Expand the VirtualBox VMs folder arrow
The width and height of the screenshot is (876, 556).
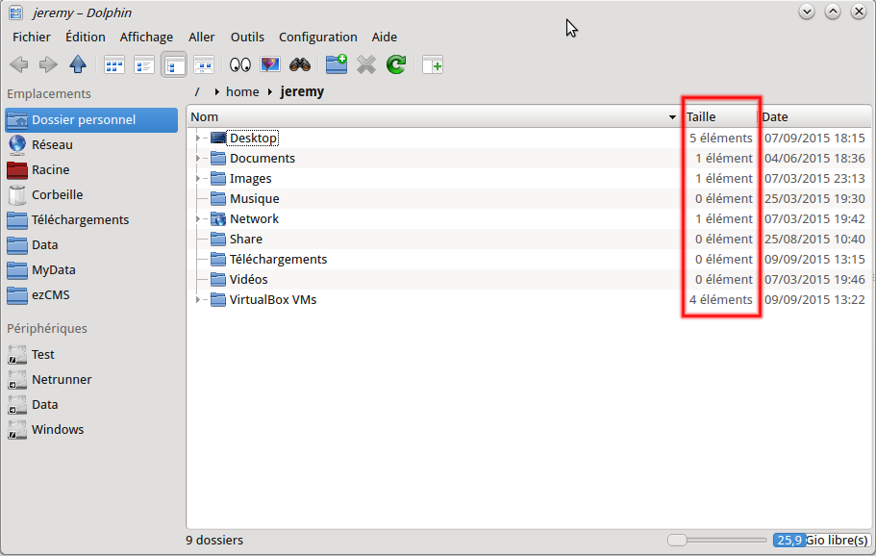point(197,300)
